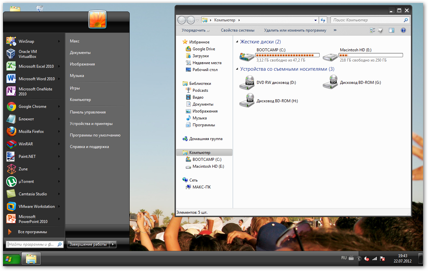The image size is (428, 271).
Task: Click the user account flower picture
Action: (98, 19)
